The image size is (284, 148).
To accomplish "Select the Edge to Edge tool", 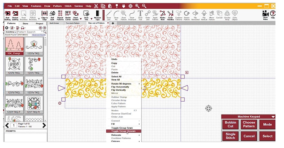I will click(x=45, y=15).
